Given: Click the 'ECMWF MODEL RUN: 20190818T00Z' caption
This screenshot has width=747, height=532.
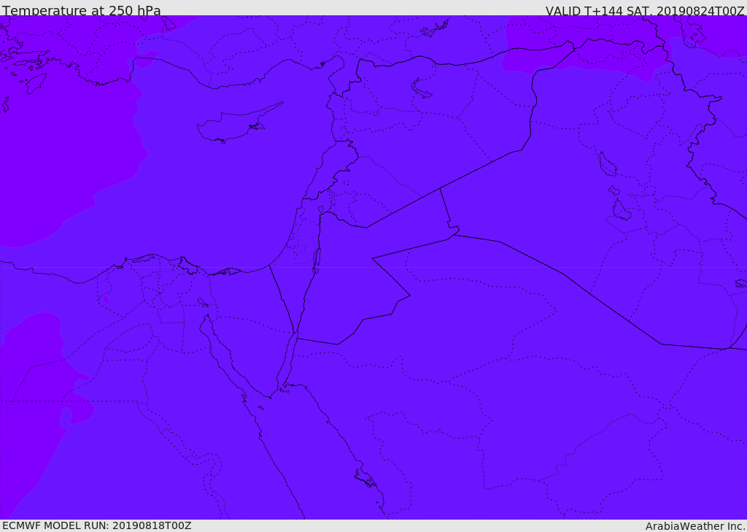Looking at the screenshot, I should [x=97, y=525].
